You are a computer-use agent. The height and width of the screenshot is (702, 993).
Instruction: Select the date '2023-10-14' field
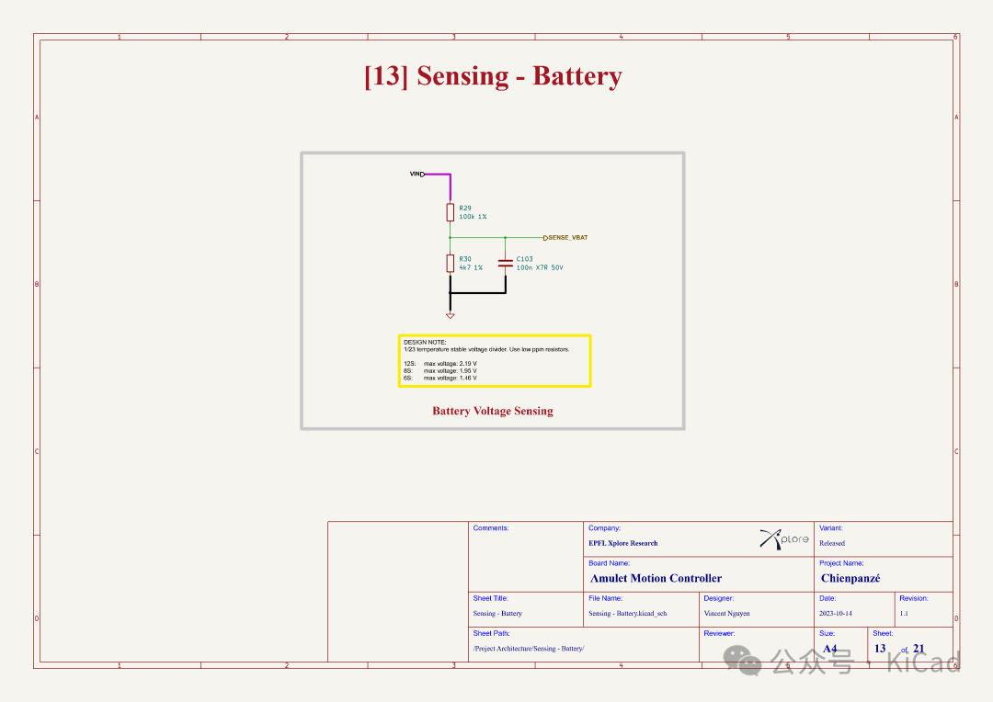point(838,613)
